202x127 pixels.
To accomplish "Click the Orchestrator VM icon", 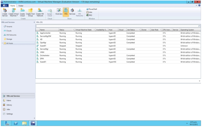I will (x=37, y=55).
